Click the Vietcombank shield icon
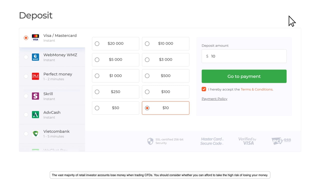This screenshot has width=320, height=180. coord(35,134)
